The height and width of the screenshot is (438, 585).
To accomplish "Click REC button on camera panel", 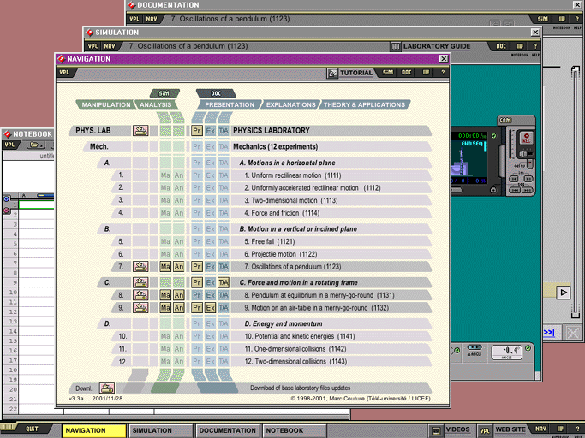I will click(527, 138).
